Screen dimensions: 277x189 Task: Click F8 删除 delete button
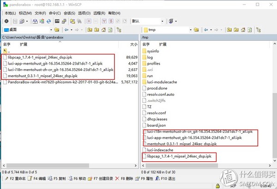pos(124,178)
